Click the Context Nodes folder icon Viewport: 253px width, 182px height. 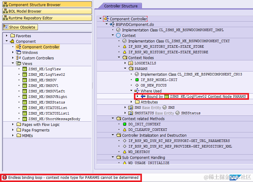point(125,57)
